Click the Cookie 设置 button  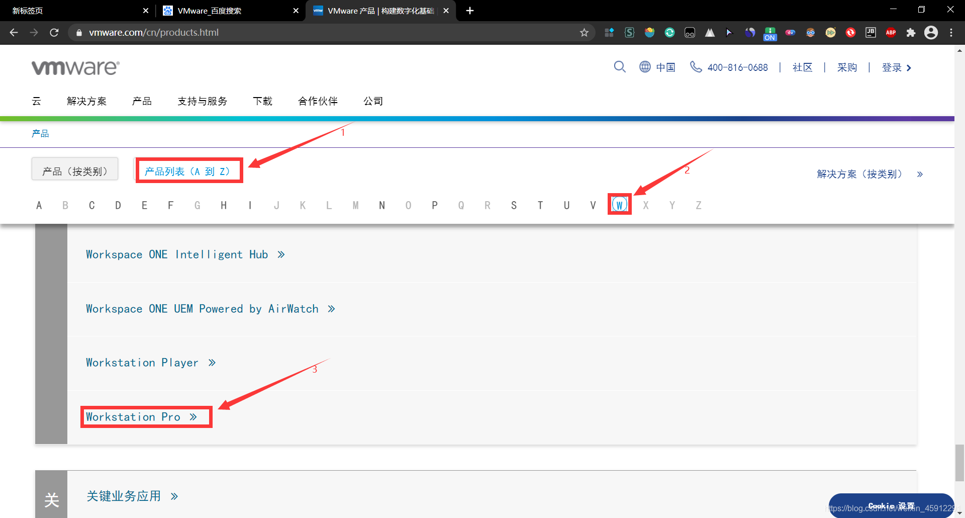click(x=891, y=506)
